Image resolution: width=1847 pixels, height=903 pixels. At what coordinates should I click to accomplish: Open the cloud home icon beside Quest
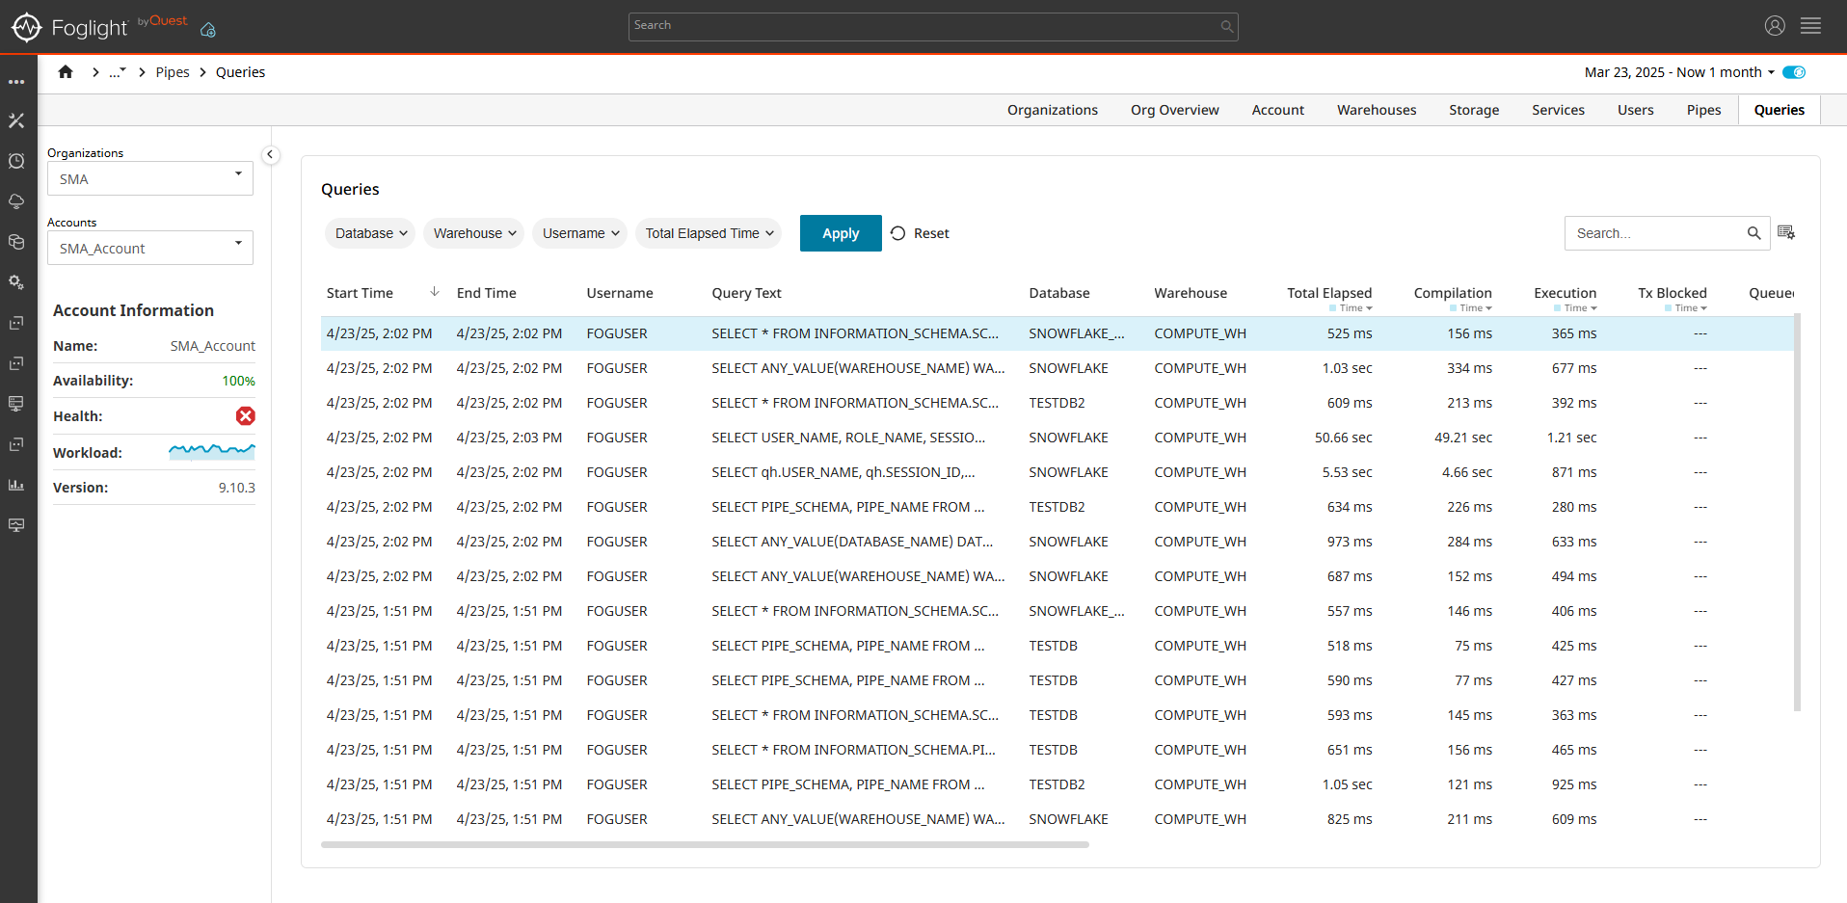207,30
